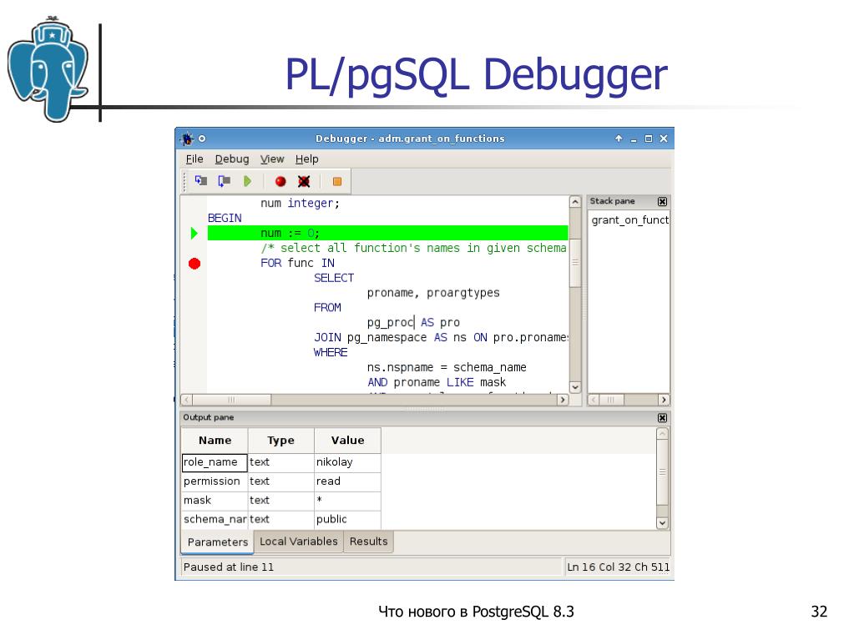
Task: Open the Debug menu
Action: point(232,159)
